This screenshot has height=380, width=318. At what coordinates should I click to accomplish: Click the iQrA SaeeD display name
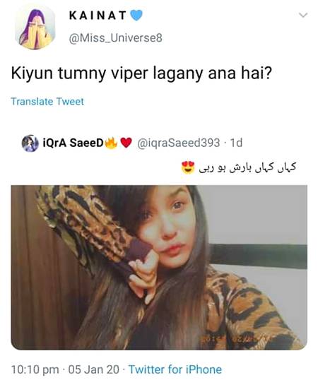pyautogui.click(x=73, y=143)
